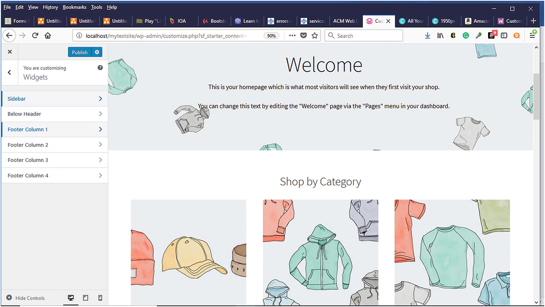Expand Footer Column 3 widget area
The height and width of the screenshot is (307, 545).
pyautogui.click(x=55, y=160)
